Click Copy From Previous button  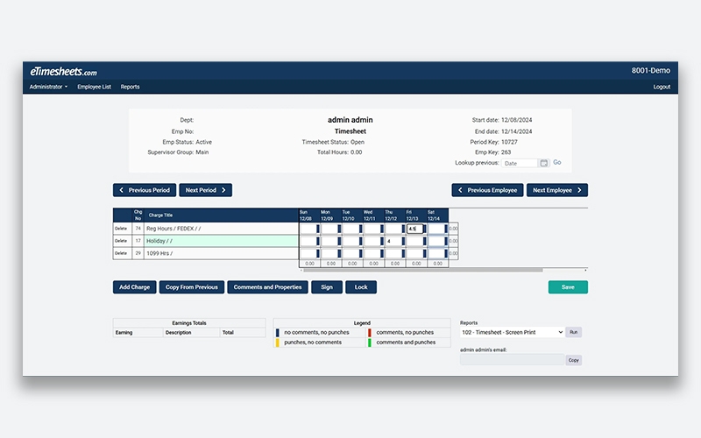192,287
